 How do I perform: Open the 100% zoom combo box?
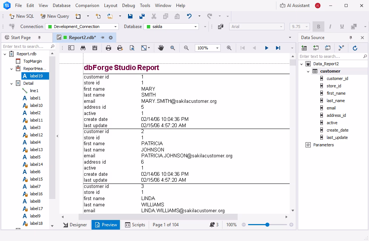pyautogui.click(x=208, y=48)
